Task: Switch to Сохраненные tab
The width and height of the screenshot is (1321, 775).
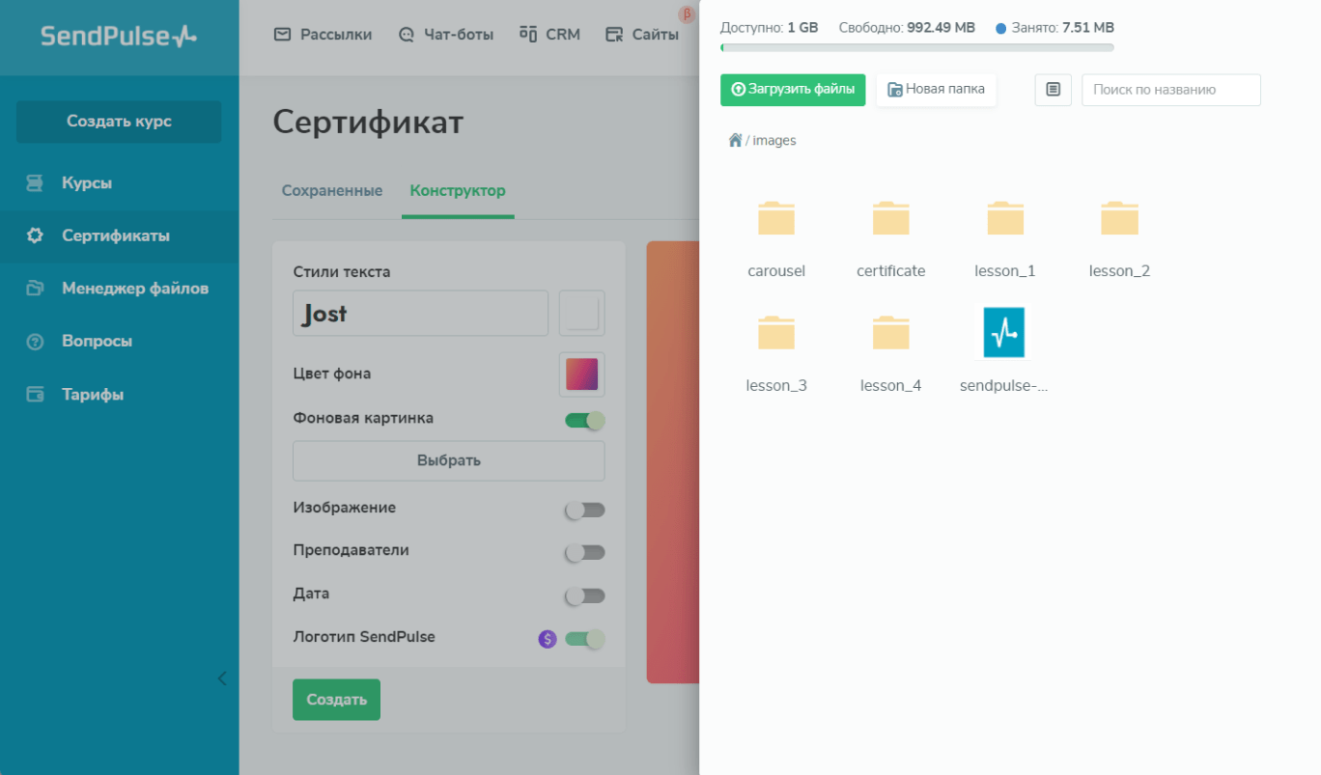Action: pyautogui.click(x=332, y=191)
